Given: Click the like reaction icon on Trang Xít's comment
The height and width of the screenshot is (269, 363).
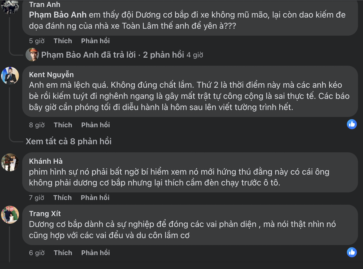Looking at the screenshot, I should click(x=352, y=252).
